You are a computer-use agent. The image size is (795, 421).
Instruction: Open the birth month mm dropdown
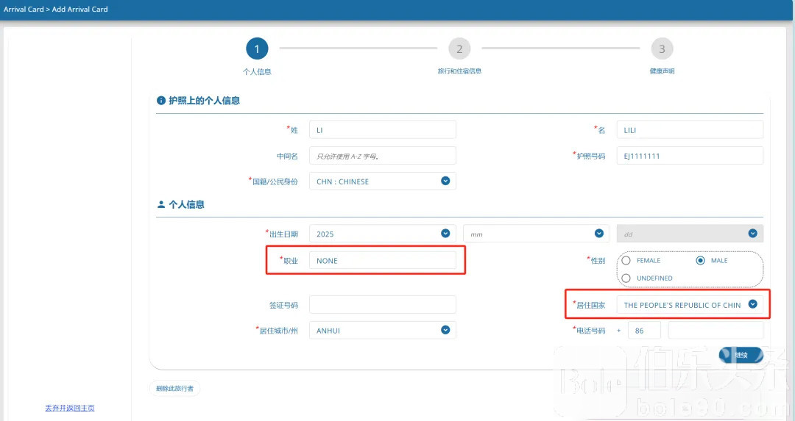tap(536, 234)
